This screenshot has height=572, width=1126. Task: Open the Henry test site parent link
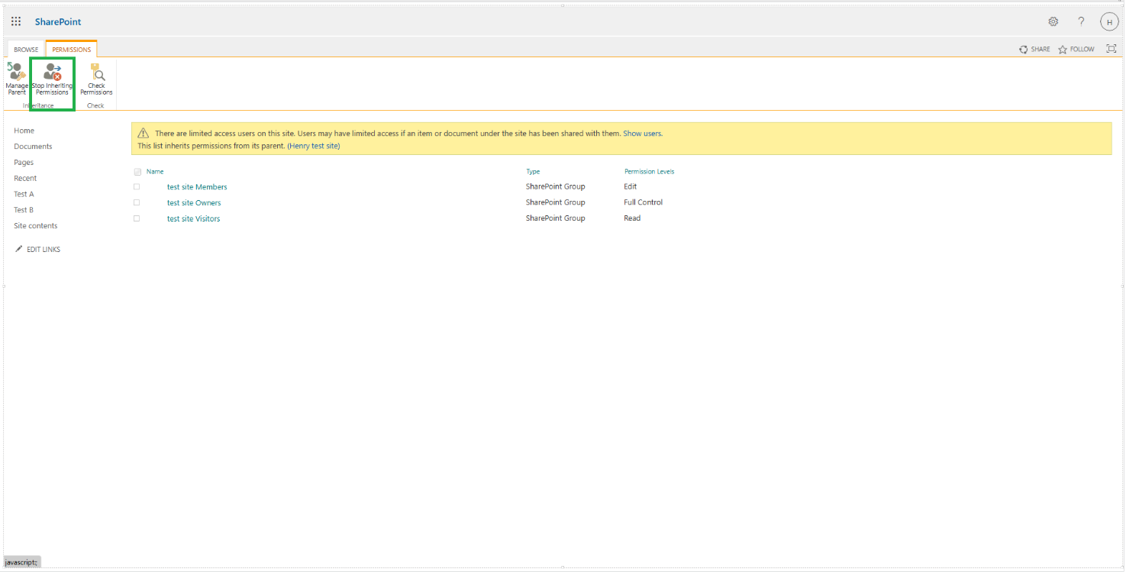tap(314, 145)
